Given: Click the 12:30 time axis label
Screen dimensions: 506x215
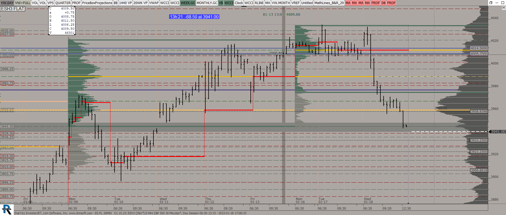Looking at the screenshot, I should coord(406,209).
